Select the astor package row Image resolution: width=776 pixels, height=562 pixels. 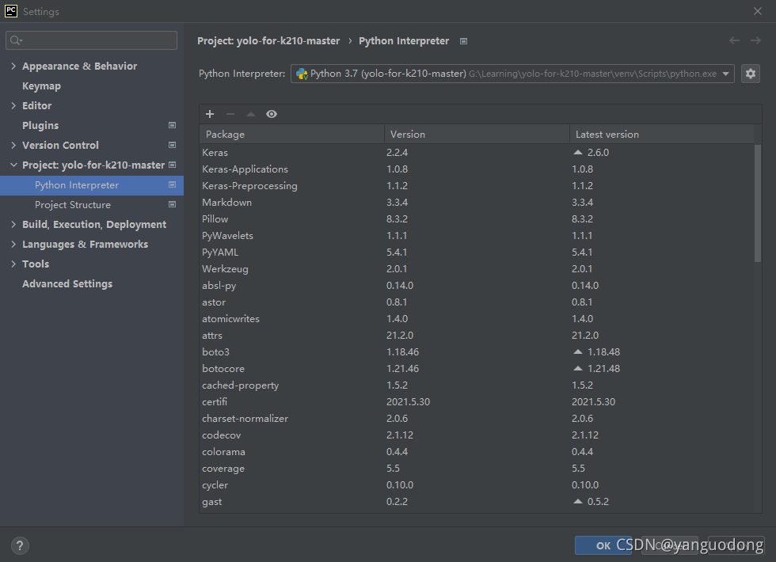click(x=477, y=302)
